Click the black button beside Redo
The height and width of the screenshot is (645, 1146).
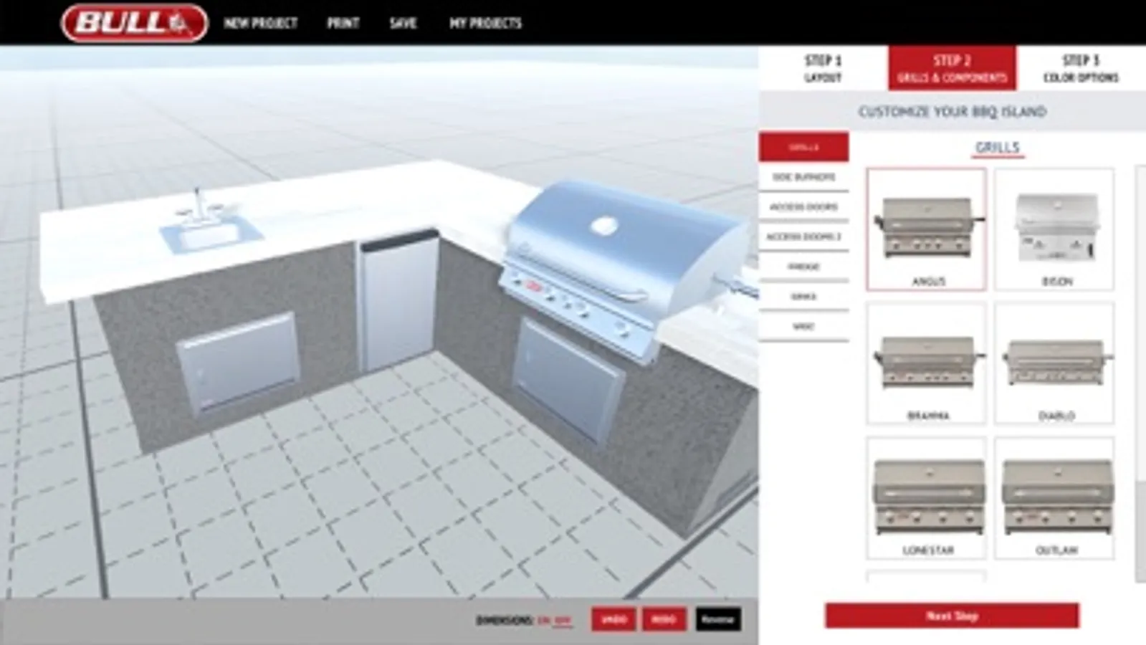click(718, 620)
